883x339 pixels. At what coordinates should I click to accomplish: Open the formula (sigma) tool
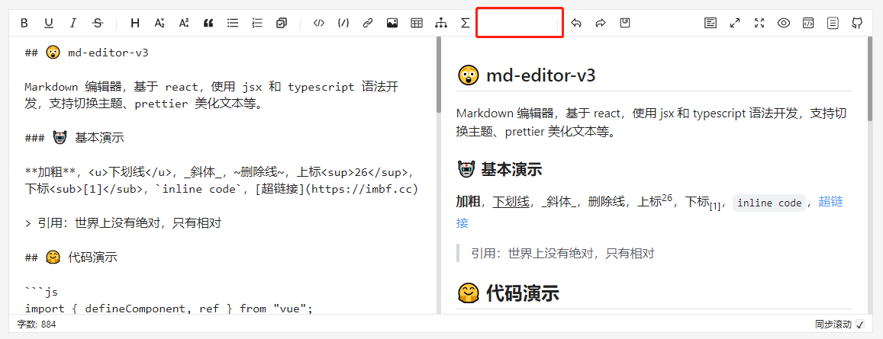click(465, 23)
